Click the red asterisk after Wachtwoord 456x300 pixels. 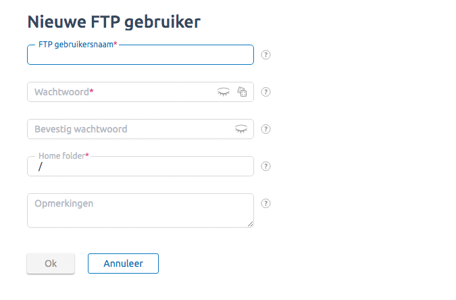coord(91,91)
